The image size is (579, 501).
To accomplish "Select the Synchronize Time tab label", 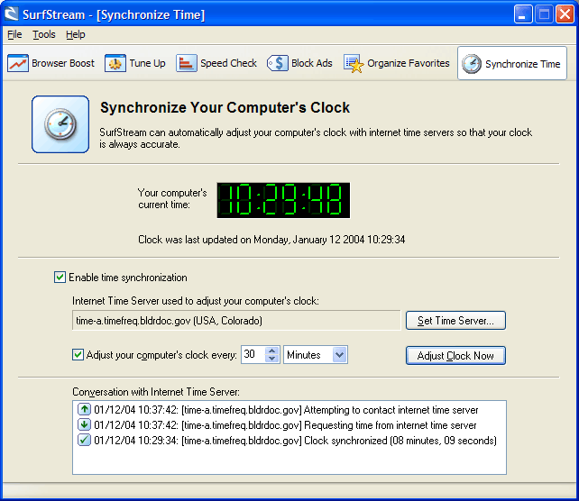I will pyautogui.click(x=522, y=64).
